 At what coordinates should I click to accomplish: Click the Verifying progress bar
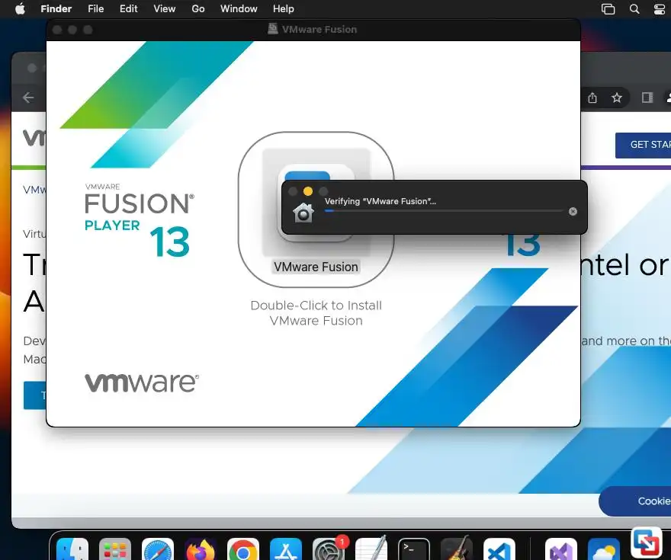pos(443,211)
